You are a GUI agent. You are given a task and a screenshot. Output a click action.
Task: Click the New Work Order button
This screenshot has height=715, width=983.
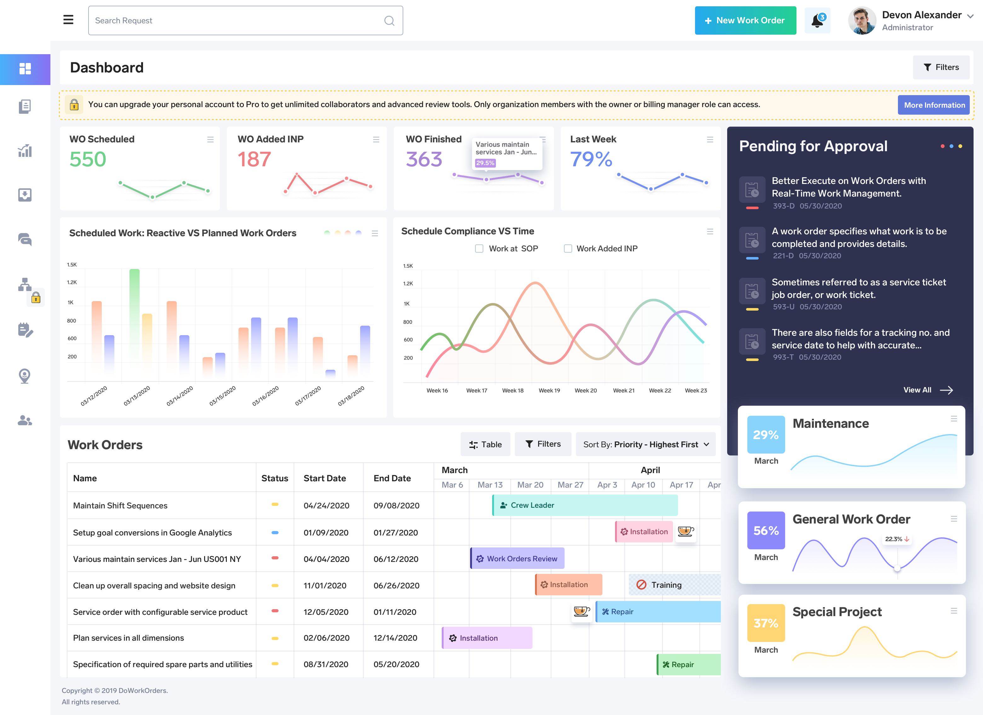click(x=745, y=20)
